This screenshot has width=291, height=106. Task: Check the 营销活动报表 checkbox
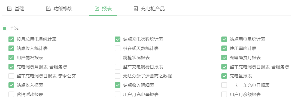tap(11, 95)
